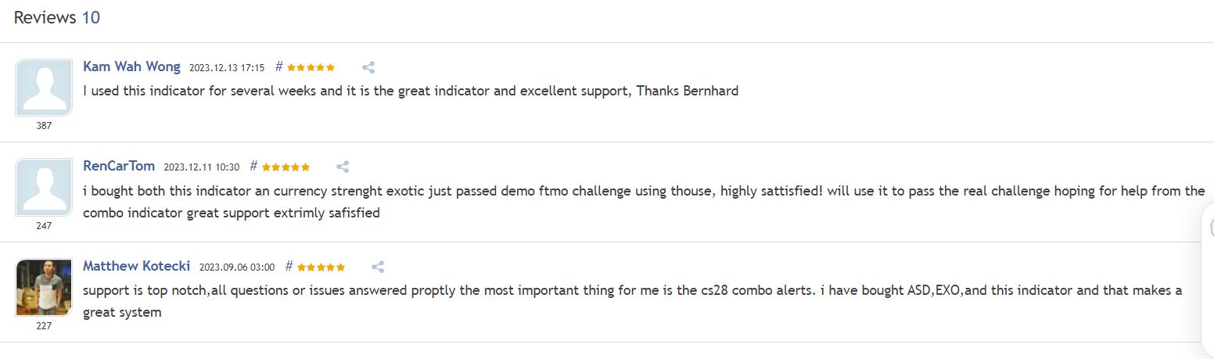Open Kam Wah Wong's profile link
Screen dimensions: 1214x359
(x=131, y=66)
